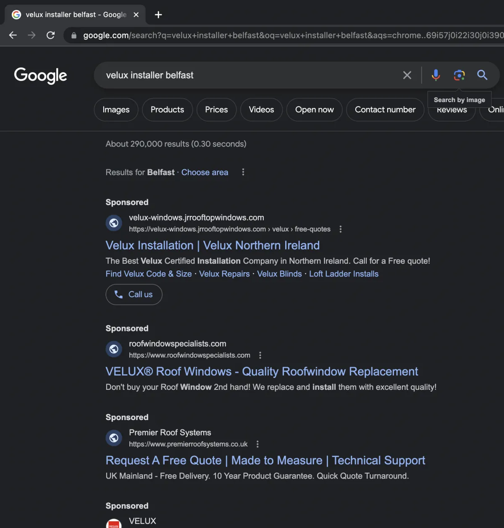Reload the page with the refresh icon
Screen dimensions: 504x528
pyautogui.click(x=50, y=35)
